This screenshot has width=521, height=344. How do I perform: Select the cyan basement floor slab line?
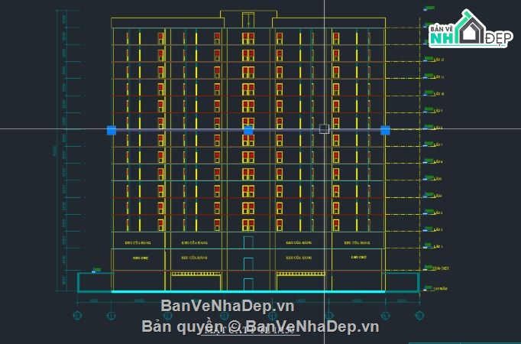(248, 291)
